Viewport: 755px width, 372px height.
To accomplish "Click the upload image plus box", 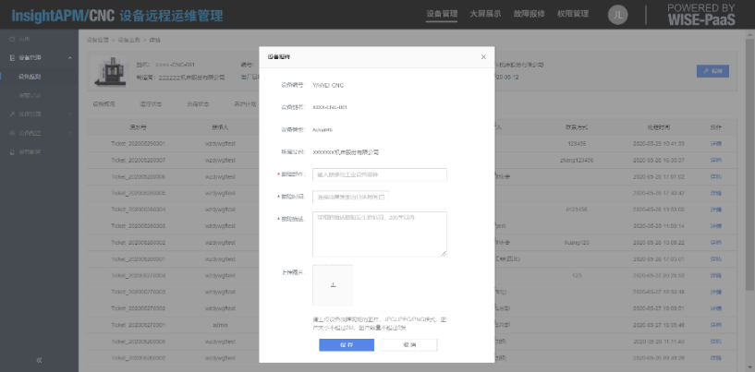I will pos(333,285).
